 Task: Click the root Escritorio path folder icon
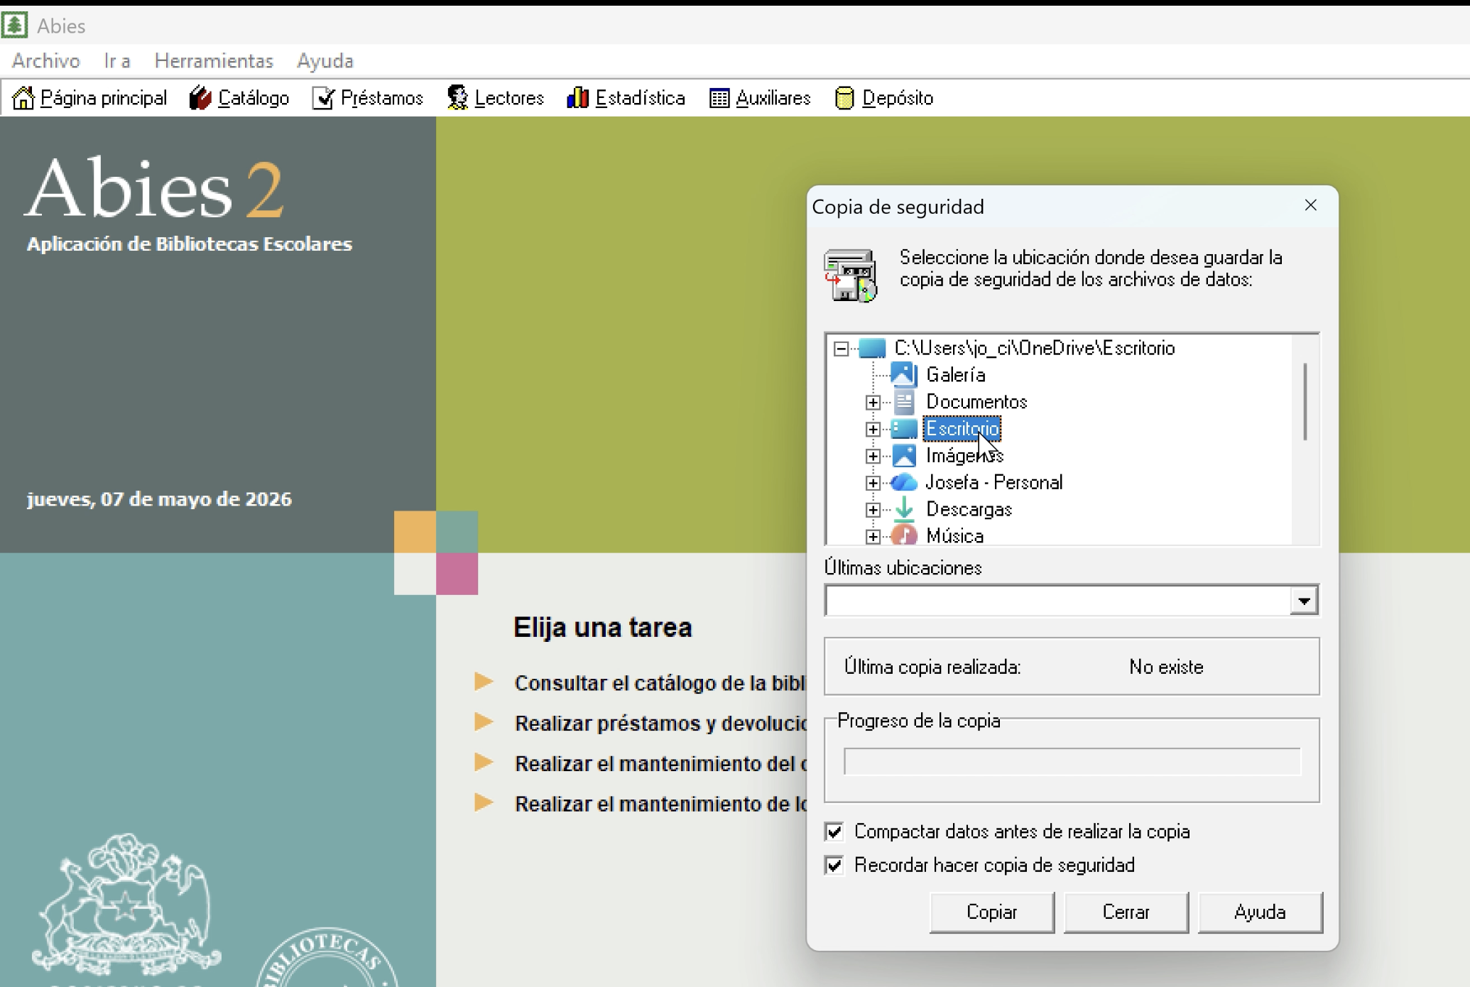872,348
